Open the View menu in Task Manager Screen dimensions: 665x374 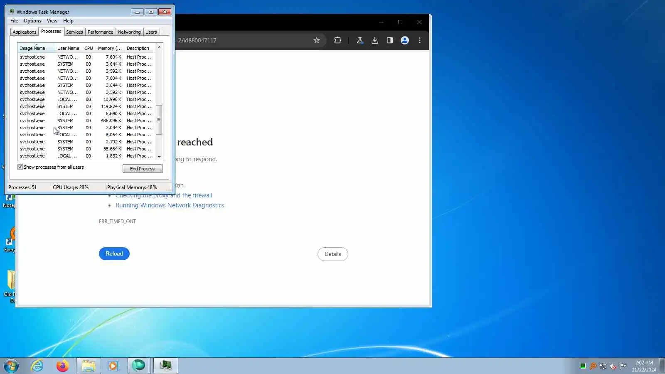52,21
